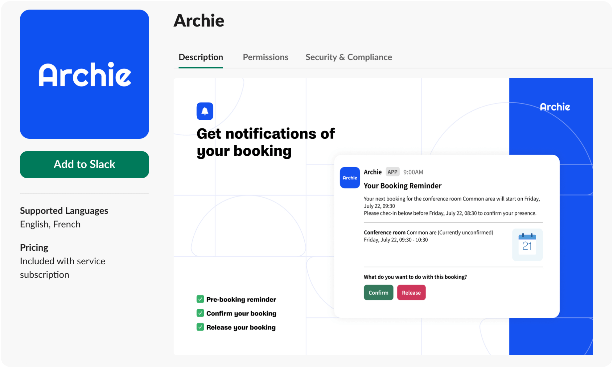This screenshot has width=613, height=367.
Task: Toggle the release your booking checkbox
Action: pos(200,327)
